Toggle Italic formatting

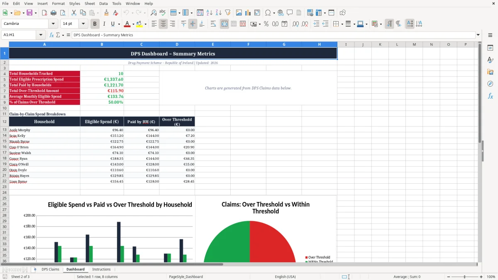(104, 24)
